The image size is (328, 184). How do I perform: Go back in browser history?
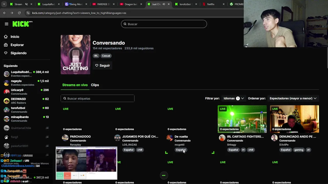(x=5, y=13)
